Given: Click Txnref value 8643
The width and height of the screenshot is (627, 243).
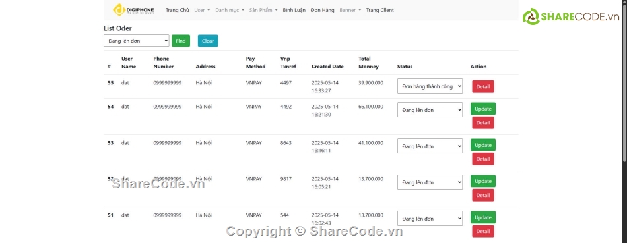Looking at the screenshot, I should [x=286, y=143].
